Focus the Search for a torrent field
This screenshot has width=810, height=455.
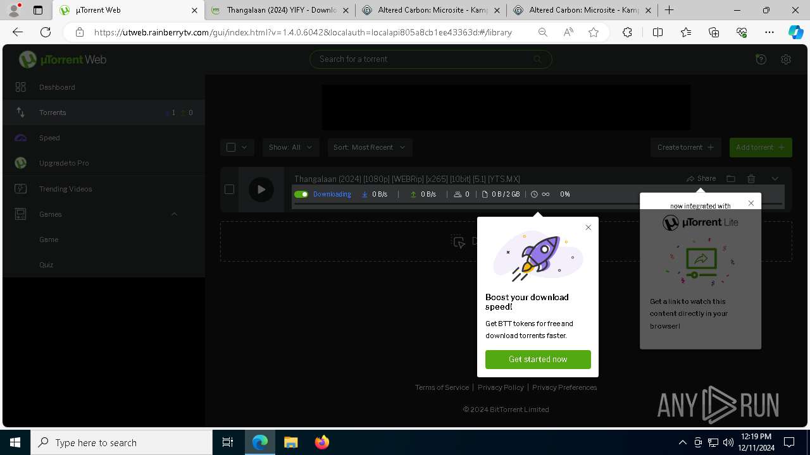click(430, 59)
